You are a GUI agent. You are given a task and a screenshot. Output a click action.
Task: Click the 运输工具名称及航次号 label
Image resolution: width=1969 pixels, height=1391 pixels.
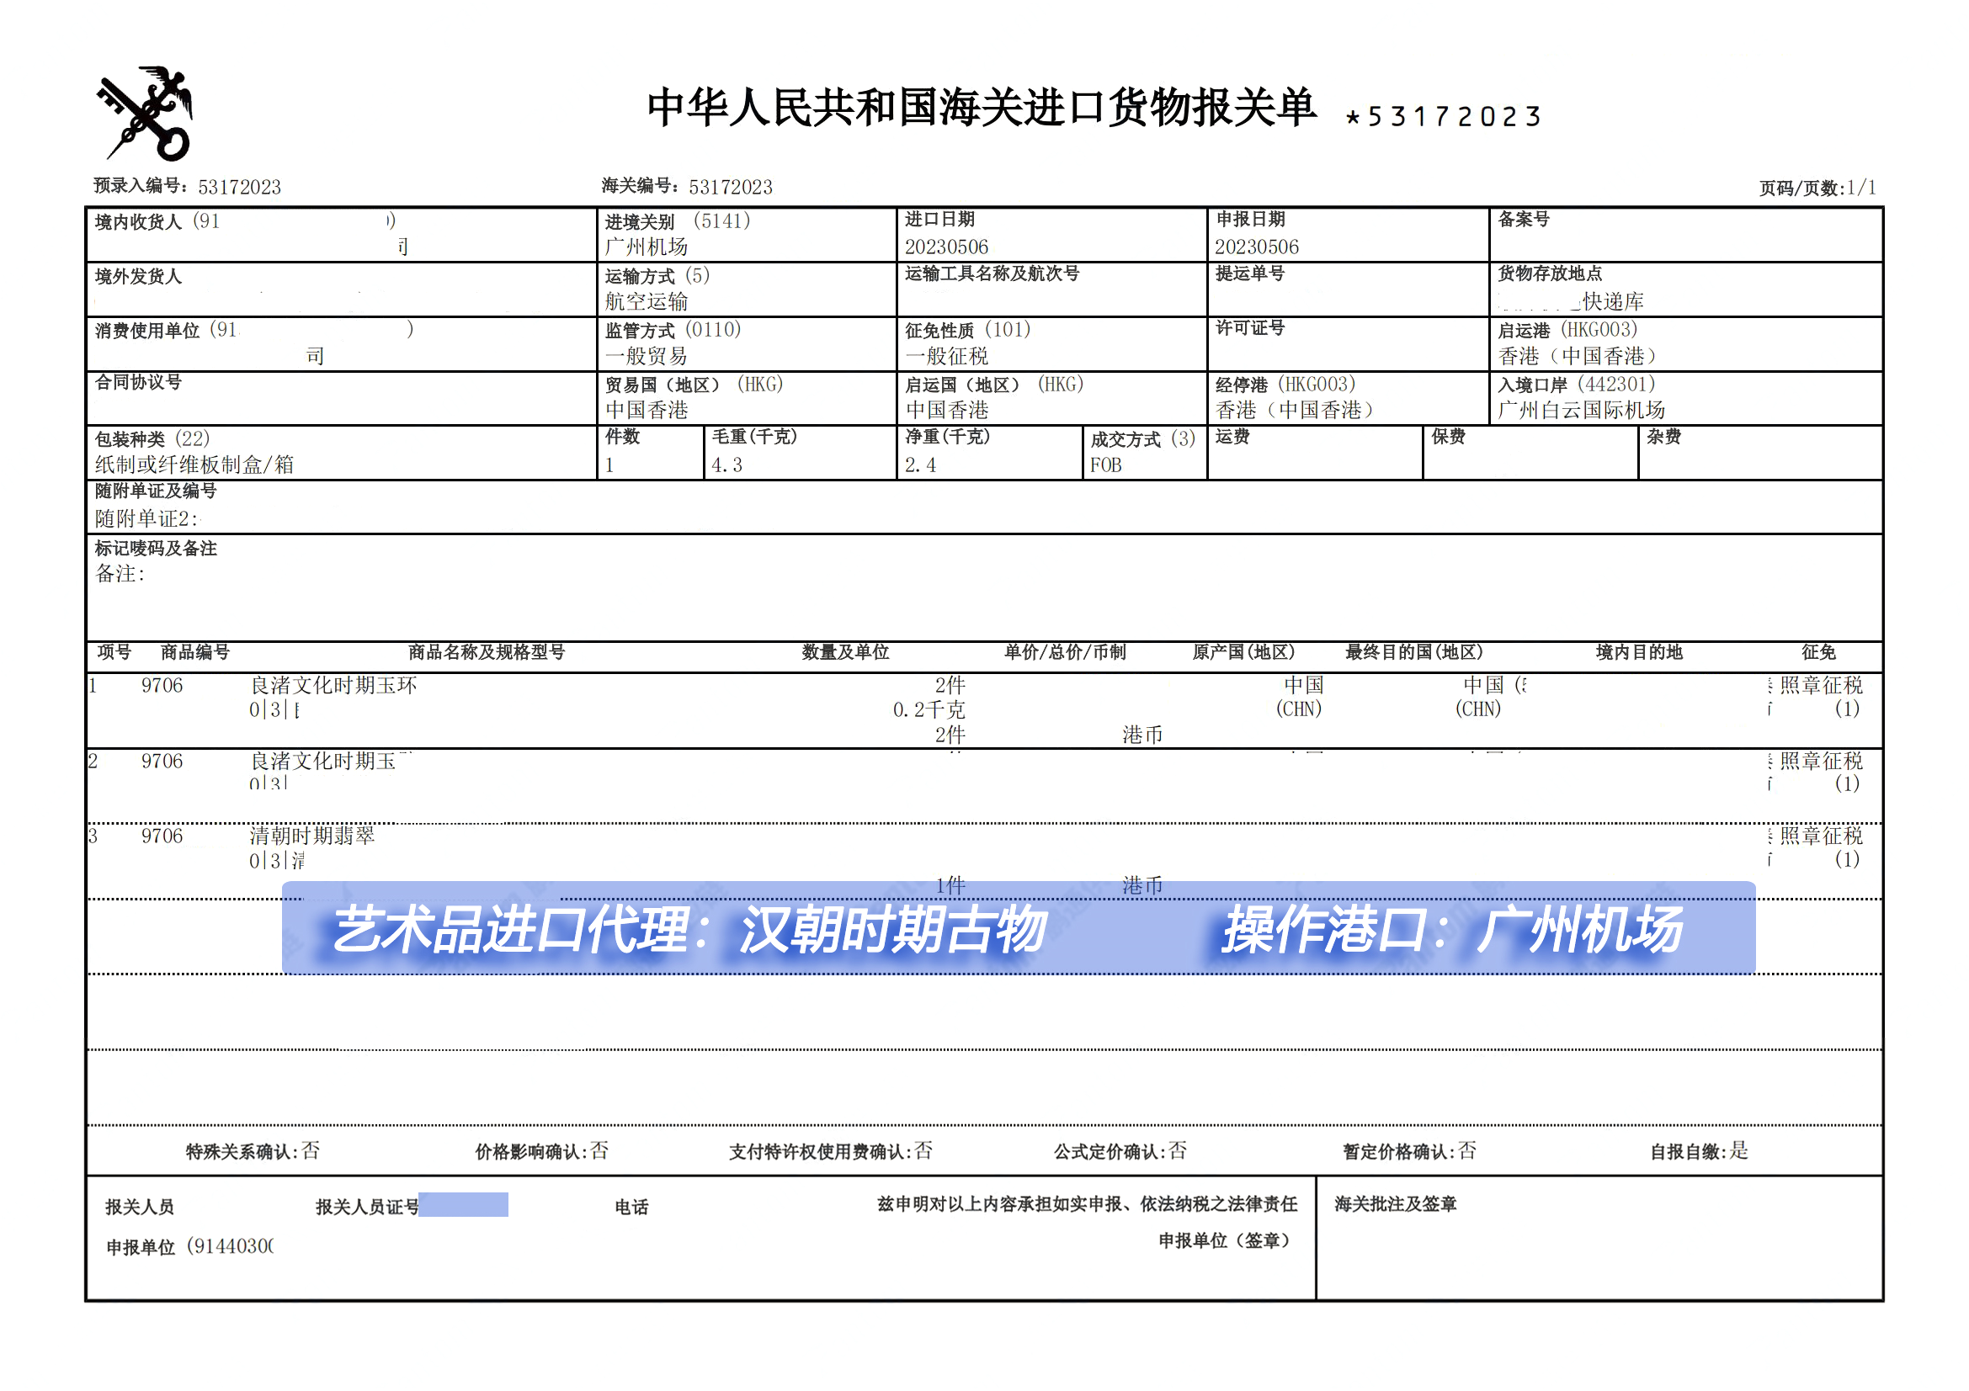pos(992,273)
